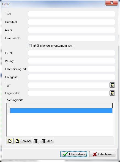
Task: Add a new Schlagwort with the new-document icon
Action: click(x=10, y=141)
